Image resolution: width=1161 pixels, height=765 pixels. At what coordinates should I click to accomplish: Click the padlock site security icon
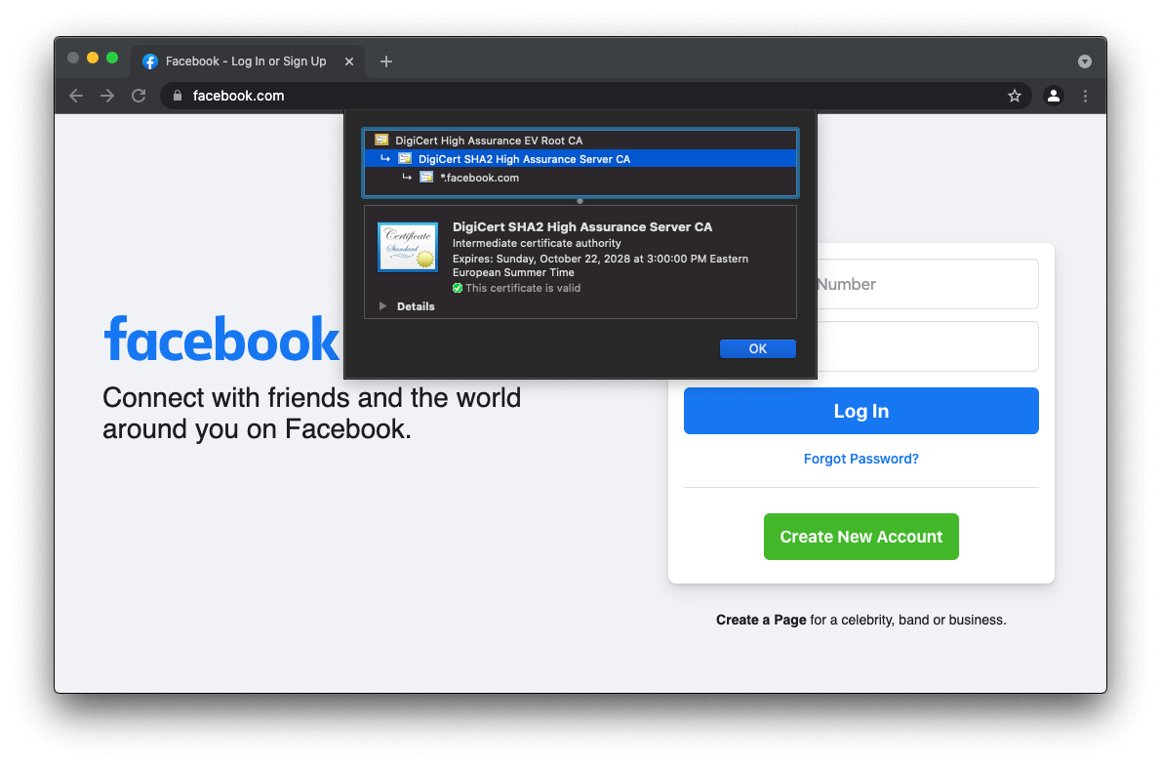(177, 96)
